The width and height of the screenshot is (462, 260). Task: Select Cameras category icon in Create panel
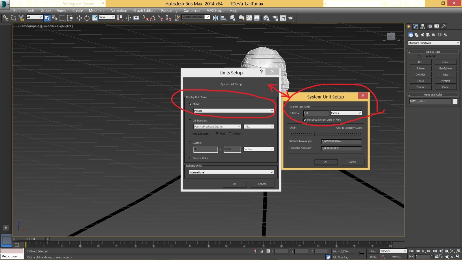pyautogui.click(x=428, y=35)
